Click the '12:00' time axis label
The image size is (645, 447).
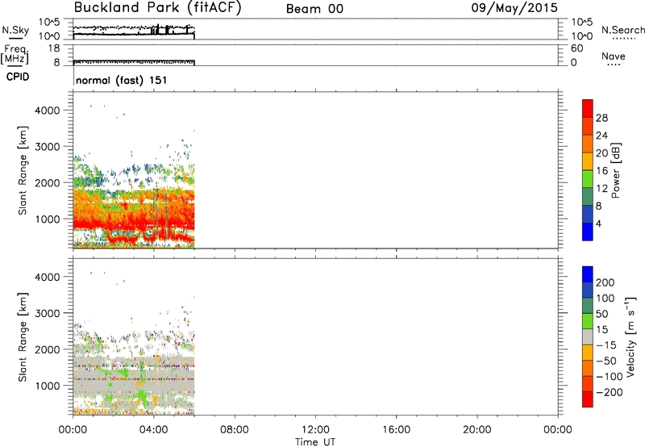tap(315, 430)
